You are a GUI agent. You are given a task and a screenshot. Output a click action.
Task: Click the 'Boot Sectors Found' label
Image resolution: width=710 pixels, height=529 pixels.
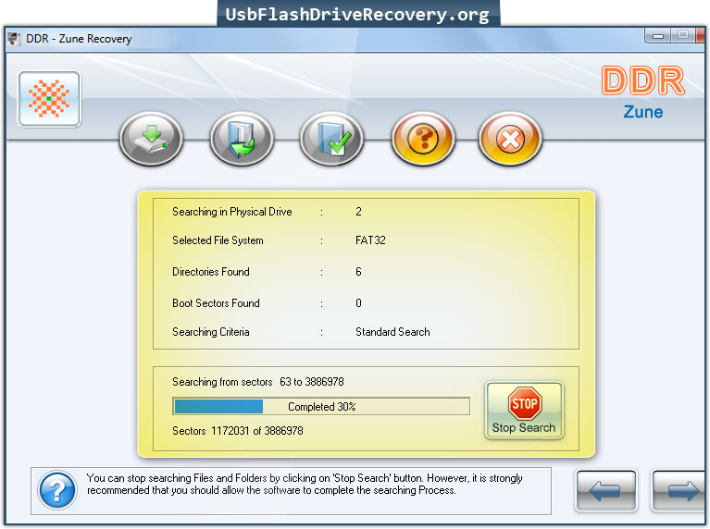[x=216, y=303]
